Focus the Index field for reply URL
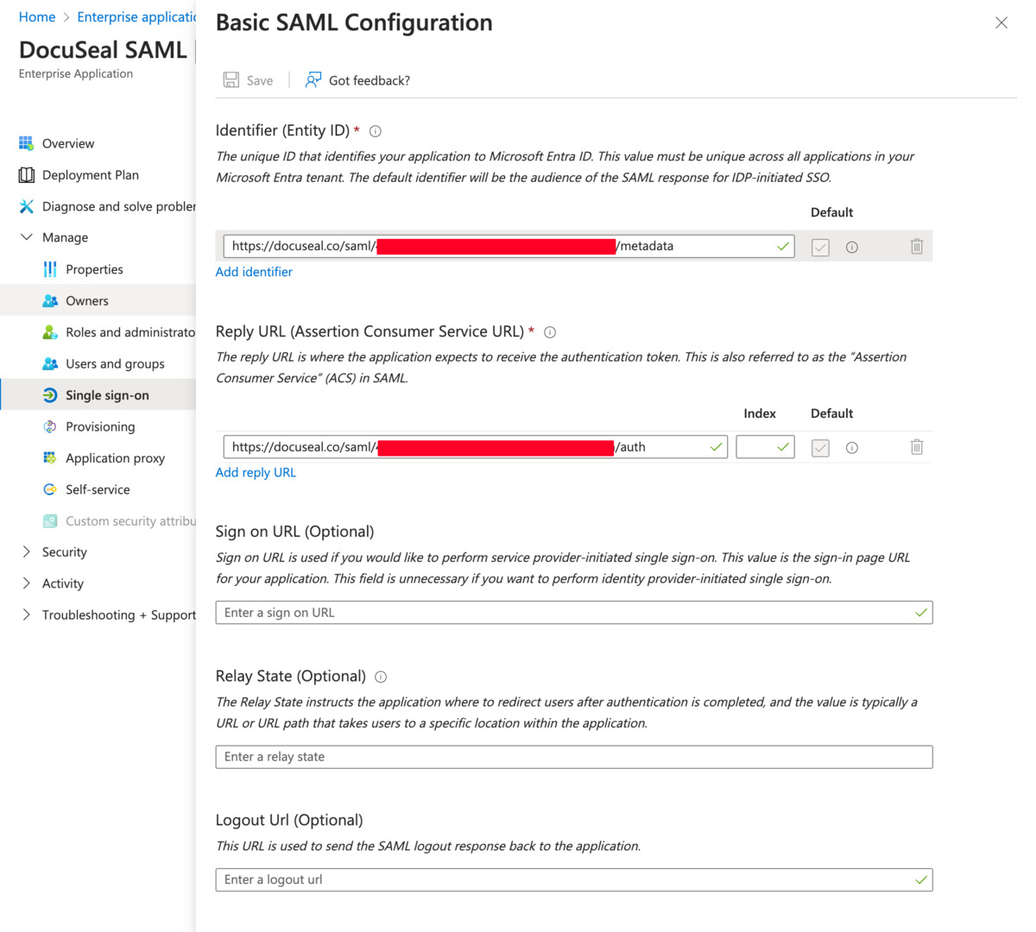Image resolution: width=1036 pixels, height=932 pixels. pyautogui.click(x=765, y=447)
